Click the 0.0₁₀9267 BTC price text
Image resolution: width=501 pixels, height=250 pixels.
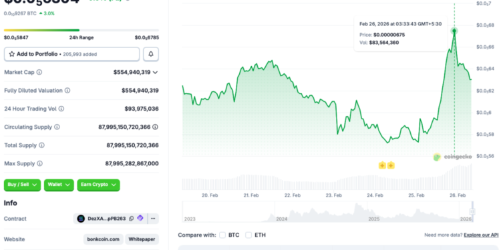point(20,13)
